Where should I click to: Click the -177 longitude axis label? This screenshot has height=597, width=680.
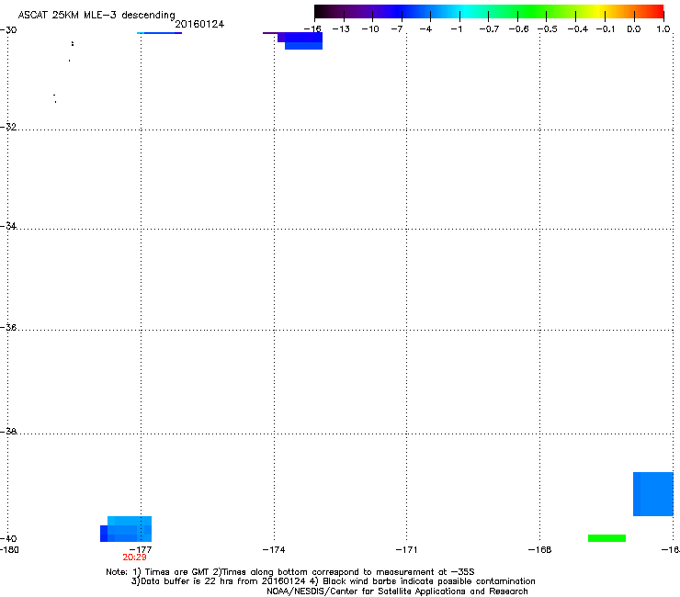point(141,549)
